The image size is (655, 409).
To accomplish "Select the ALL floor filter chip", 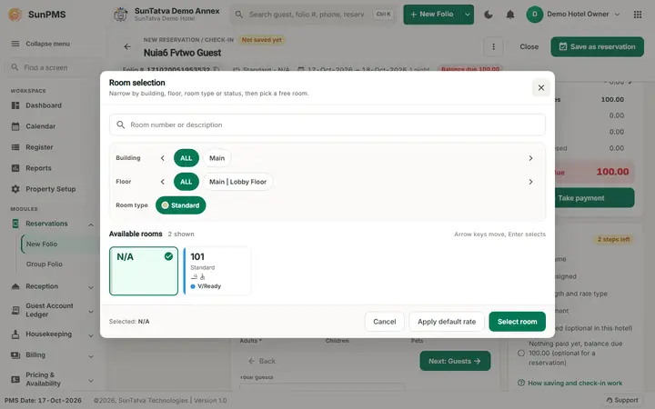I will pos(186,182).
